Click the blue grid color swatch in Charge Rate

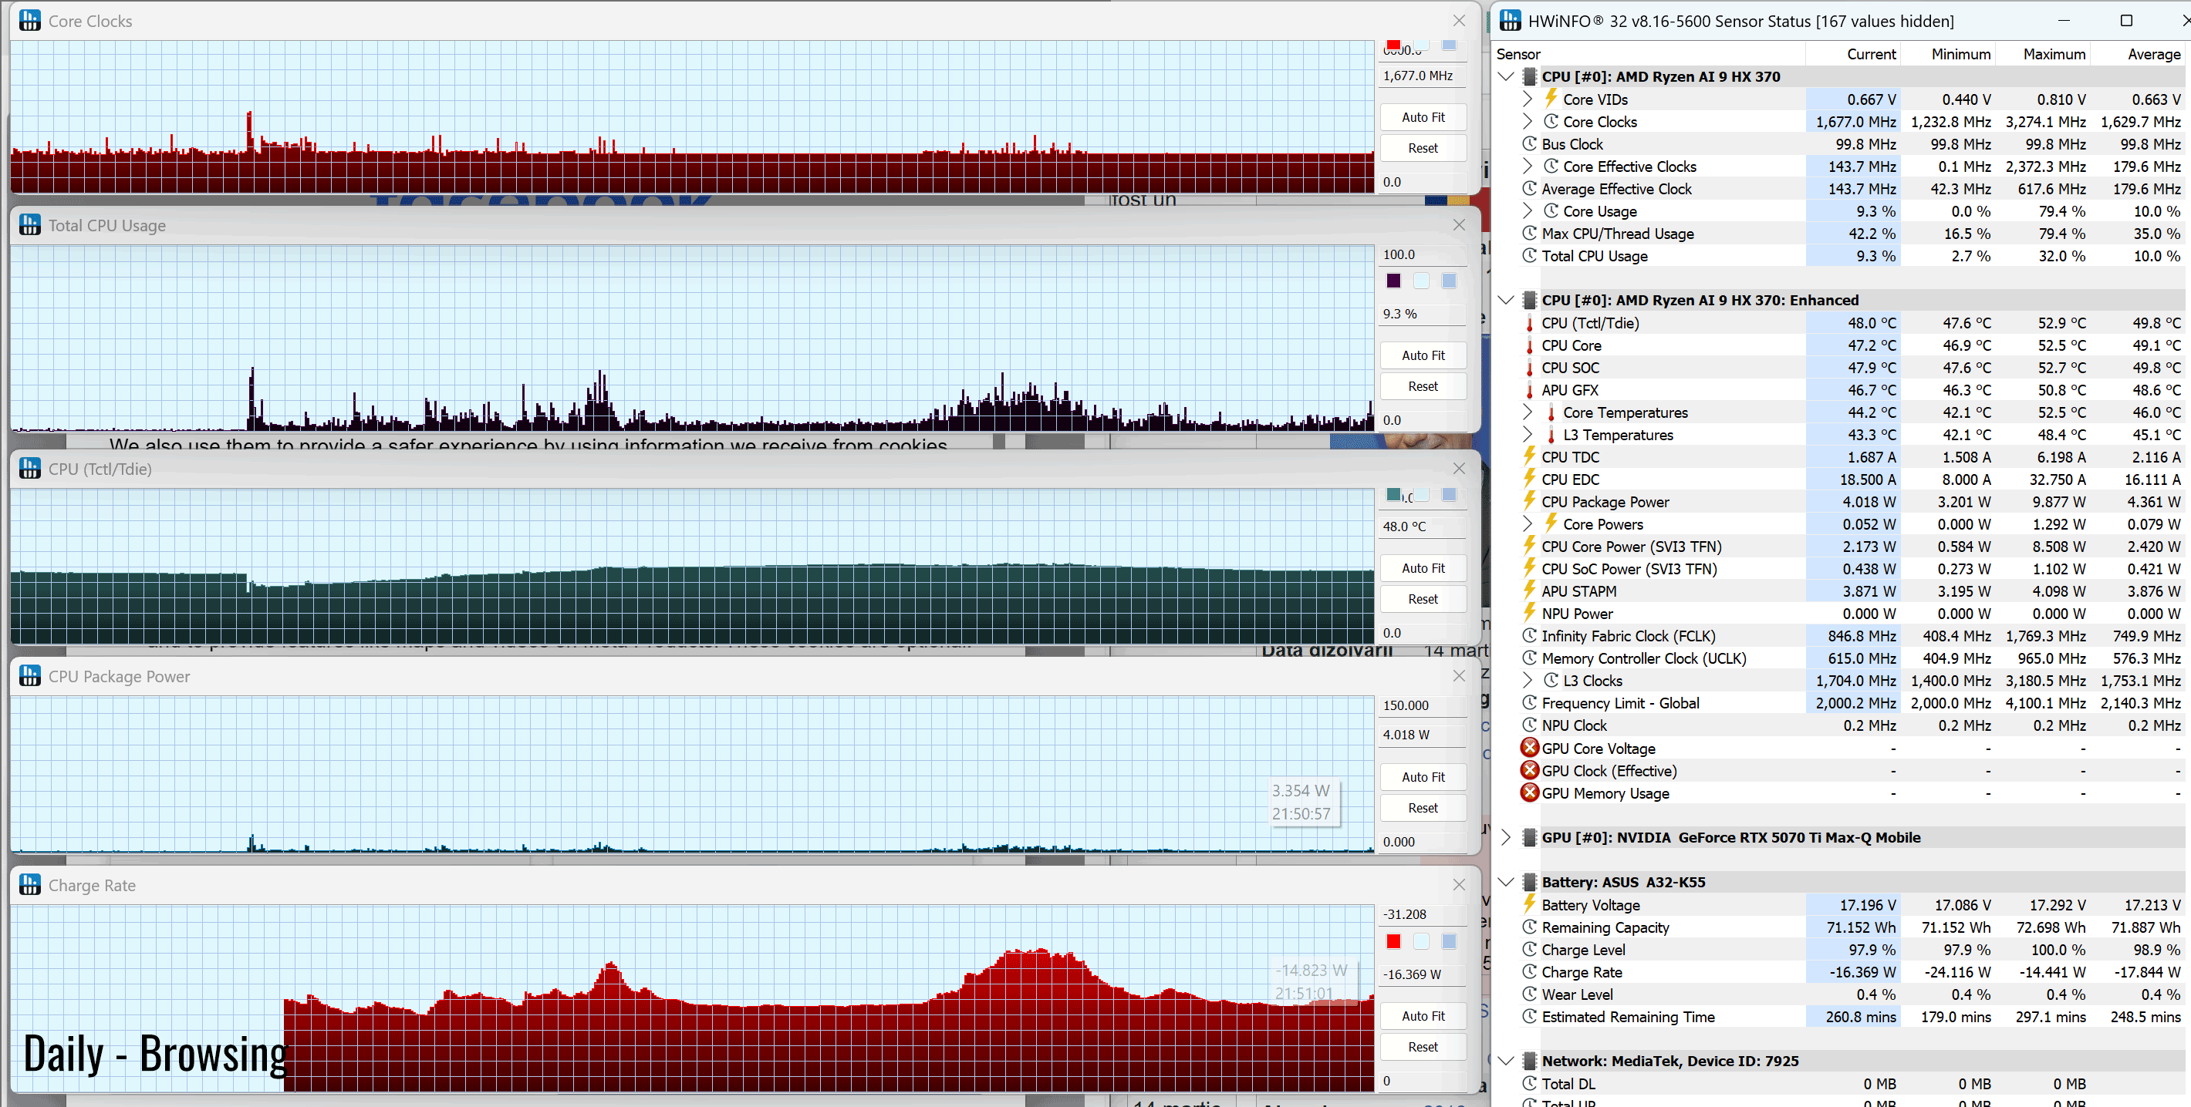tap(1449, 940)
